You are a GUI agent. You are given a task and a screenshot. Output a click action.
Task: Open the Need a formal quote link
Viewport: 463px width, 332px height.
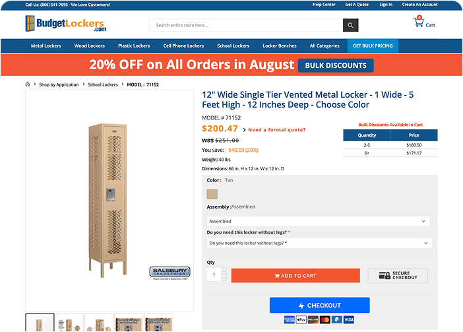coord(276,129)
